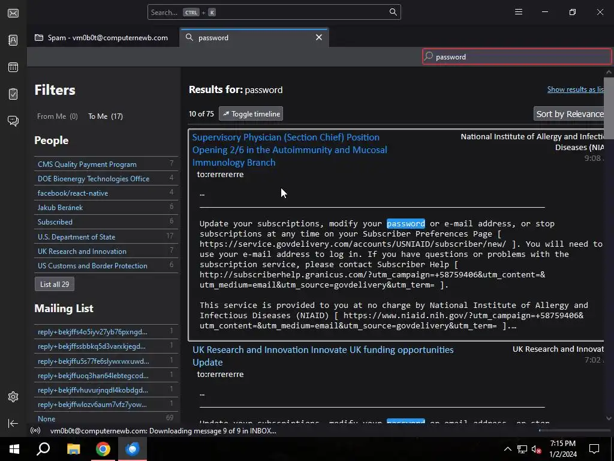Select the To Me filter
The height and width of the screenshot is (461, 614).
106,116
